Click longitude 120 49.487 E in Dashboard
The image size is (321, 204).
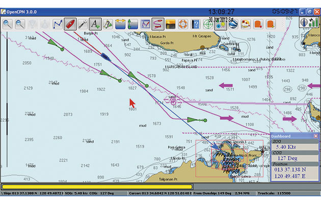pyautogui.click(x=290, y=176)
